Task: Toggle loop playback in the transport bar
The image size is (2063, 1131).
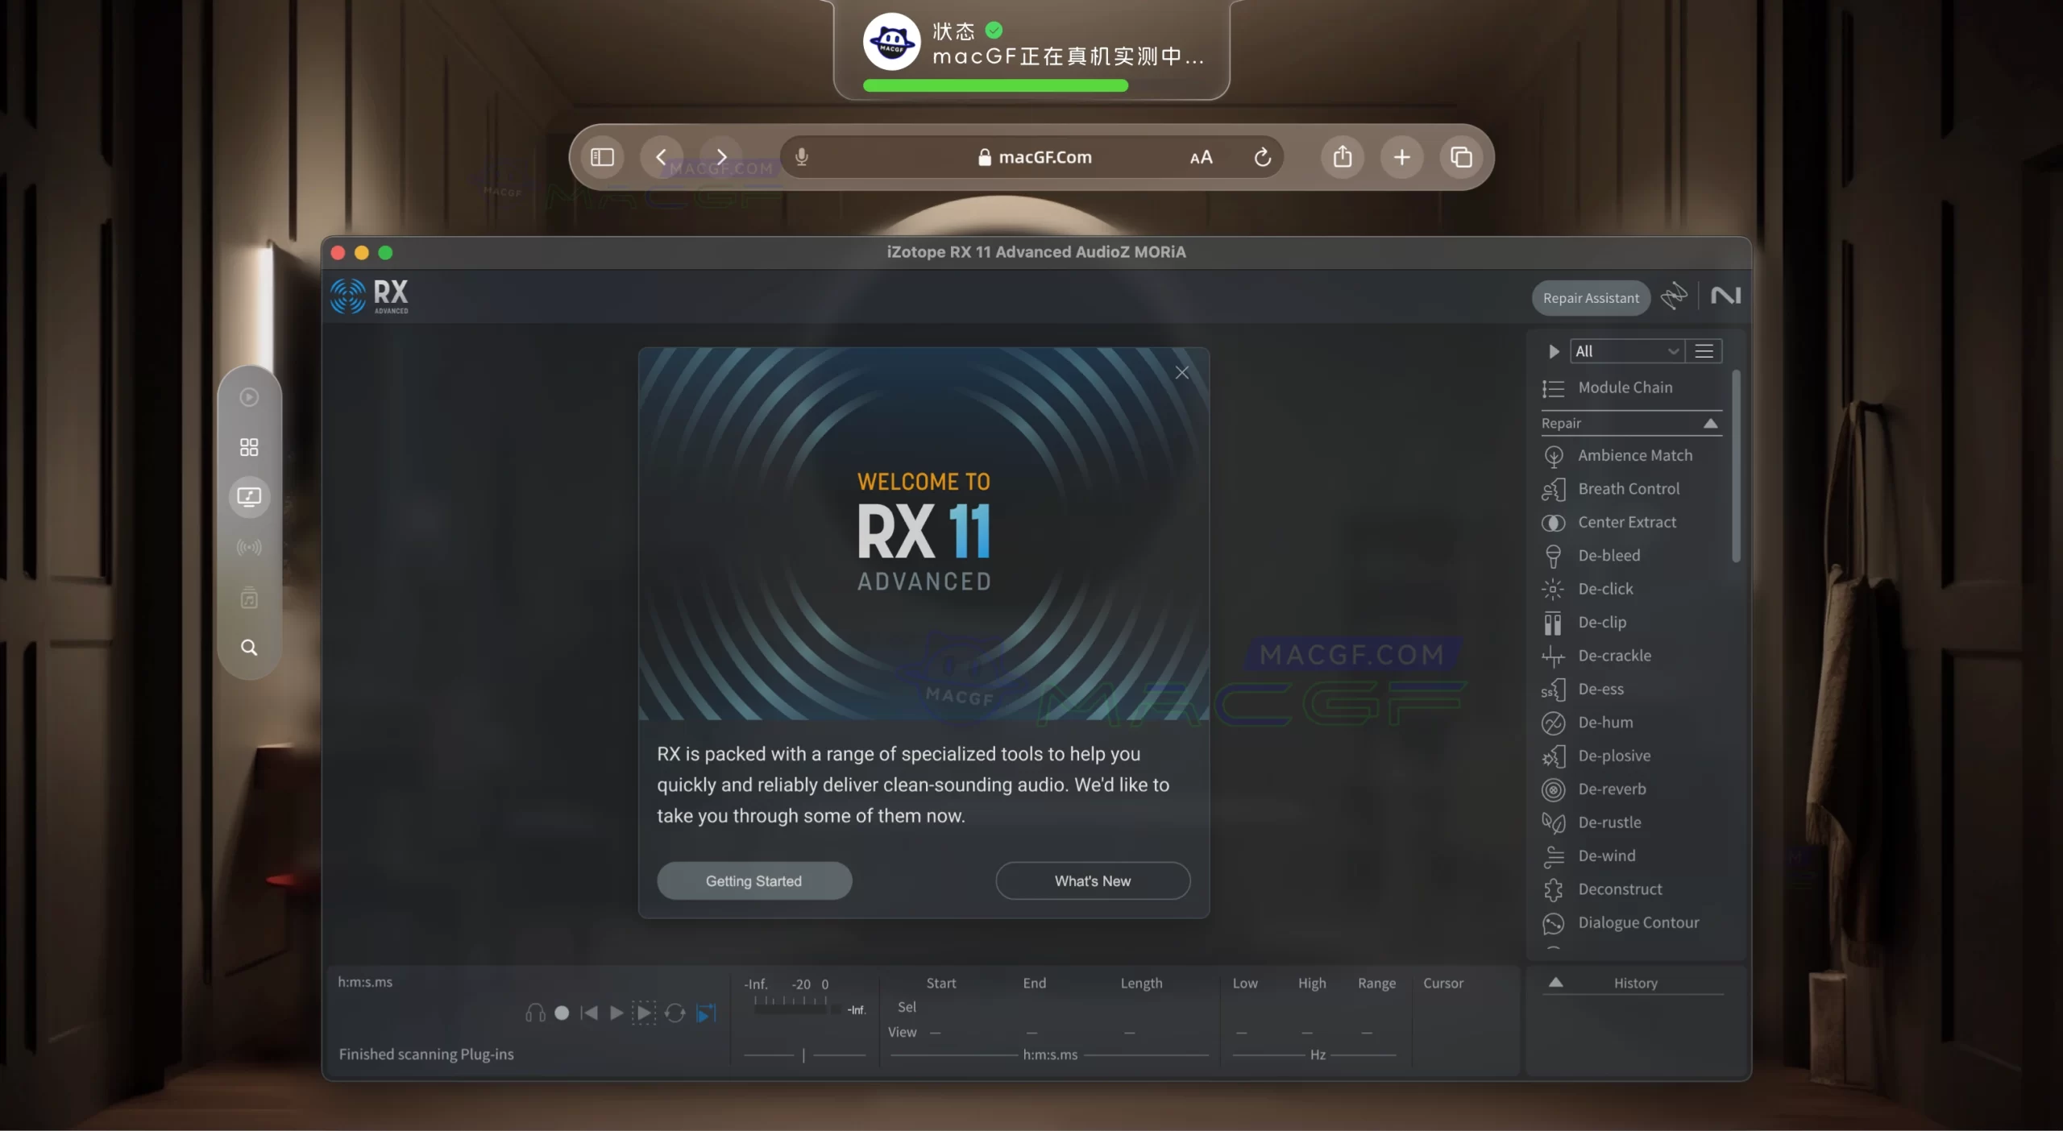Action: [675, 1013]
